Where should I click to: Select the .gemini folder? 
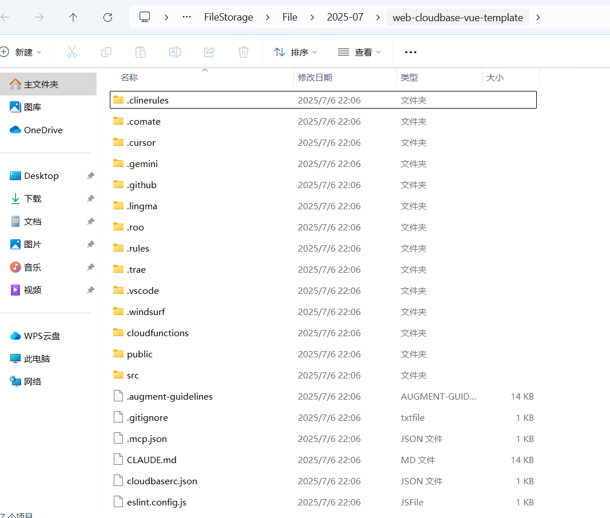323,164
